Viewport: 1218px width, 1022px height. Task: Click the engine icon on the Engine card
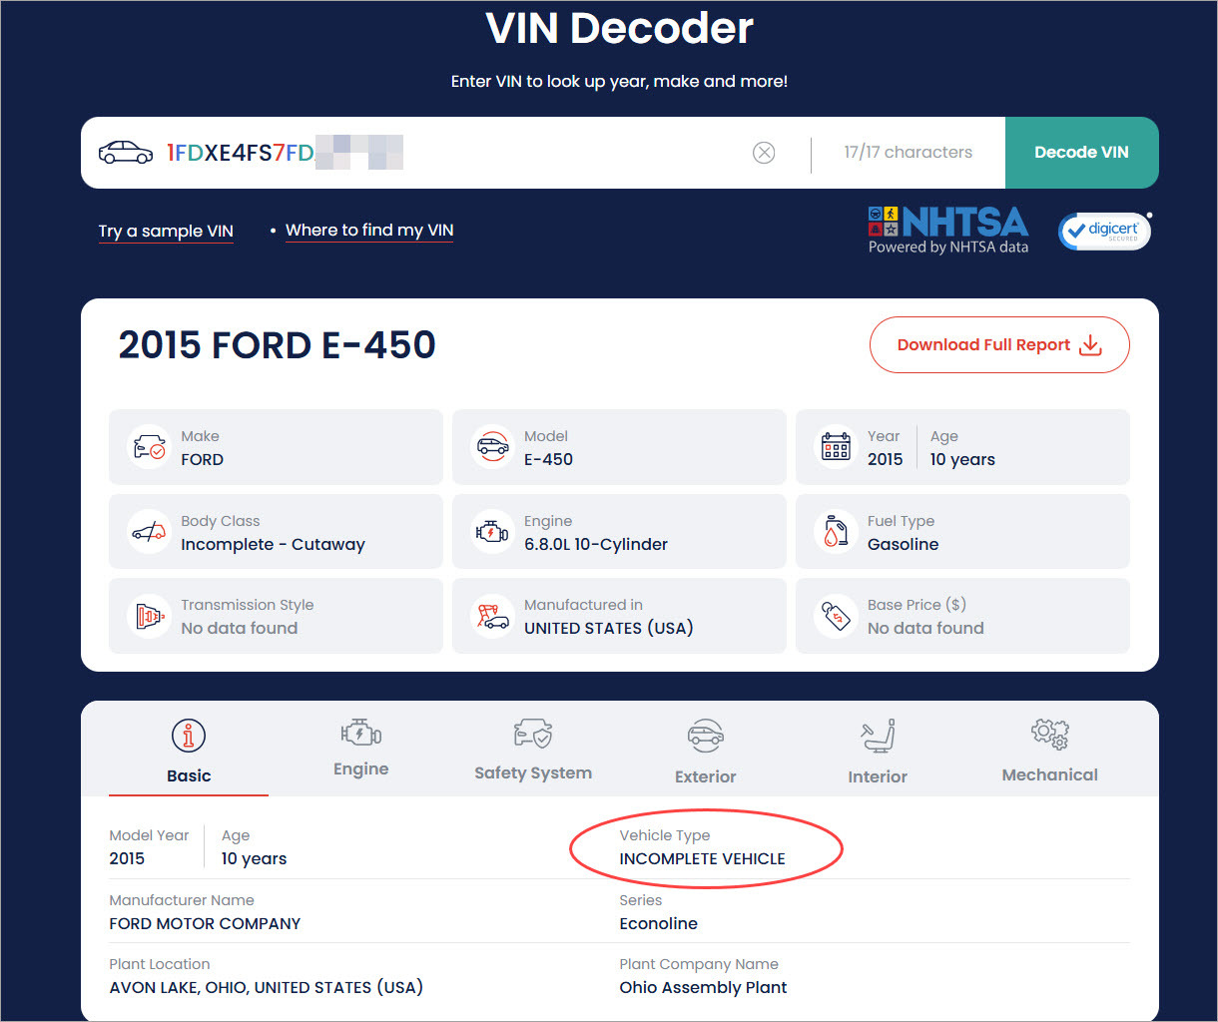pyautogui.click(x=492, y=531)
